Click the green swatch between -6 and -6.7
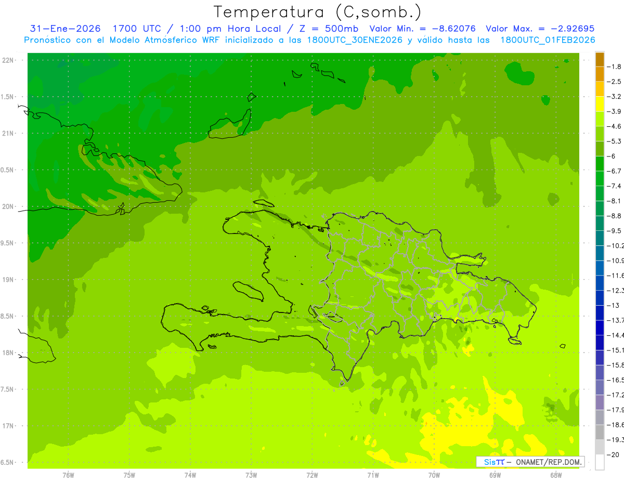 pyautogui.click(x=600, y=163)
